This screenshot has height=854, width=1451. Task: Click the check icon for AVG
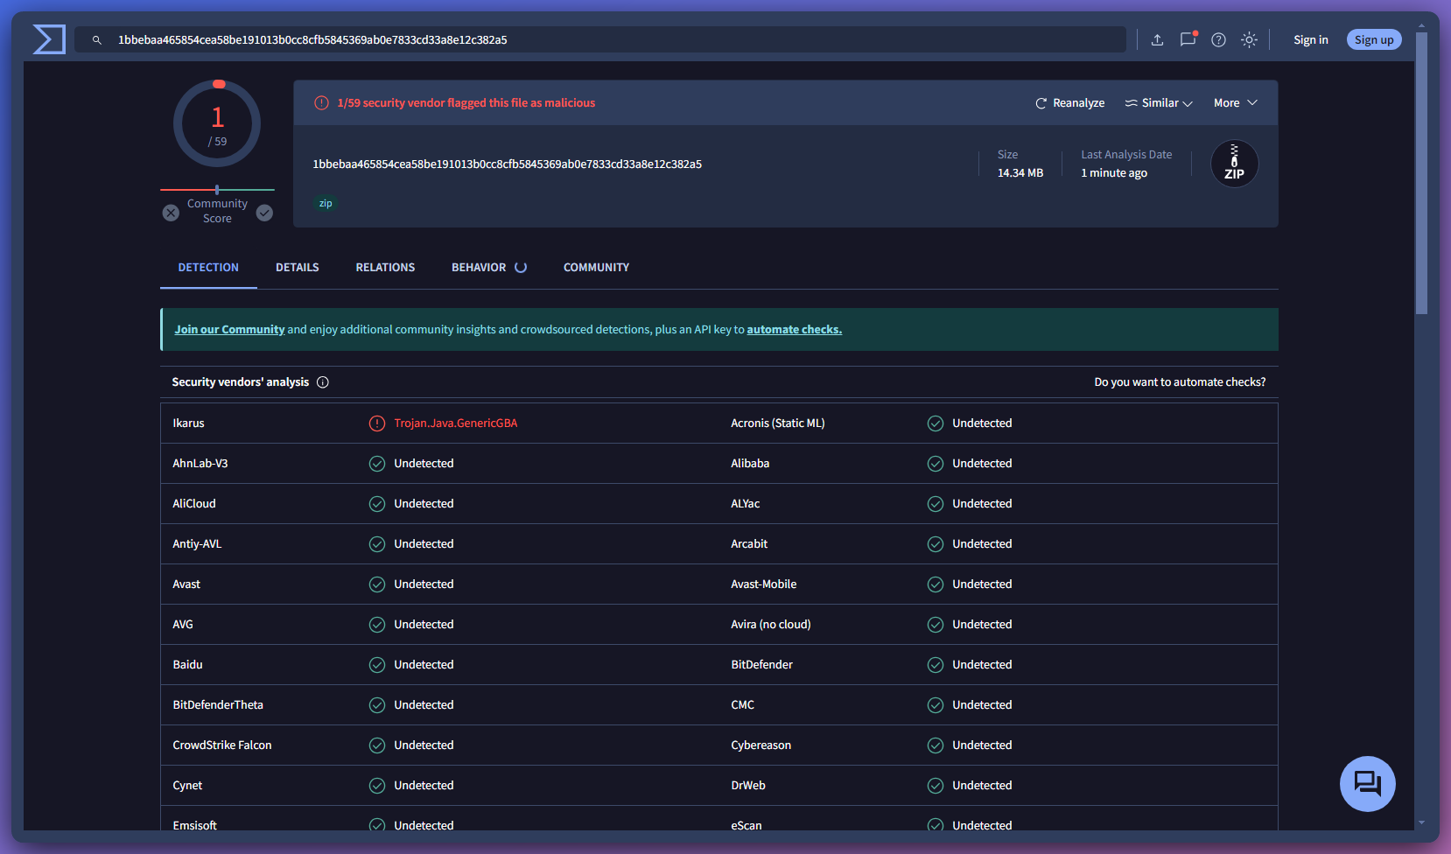(377, 625)
